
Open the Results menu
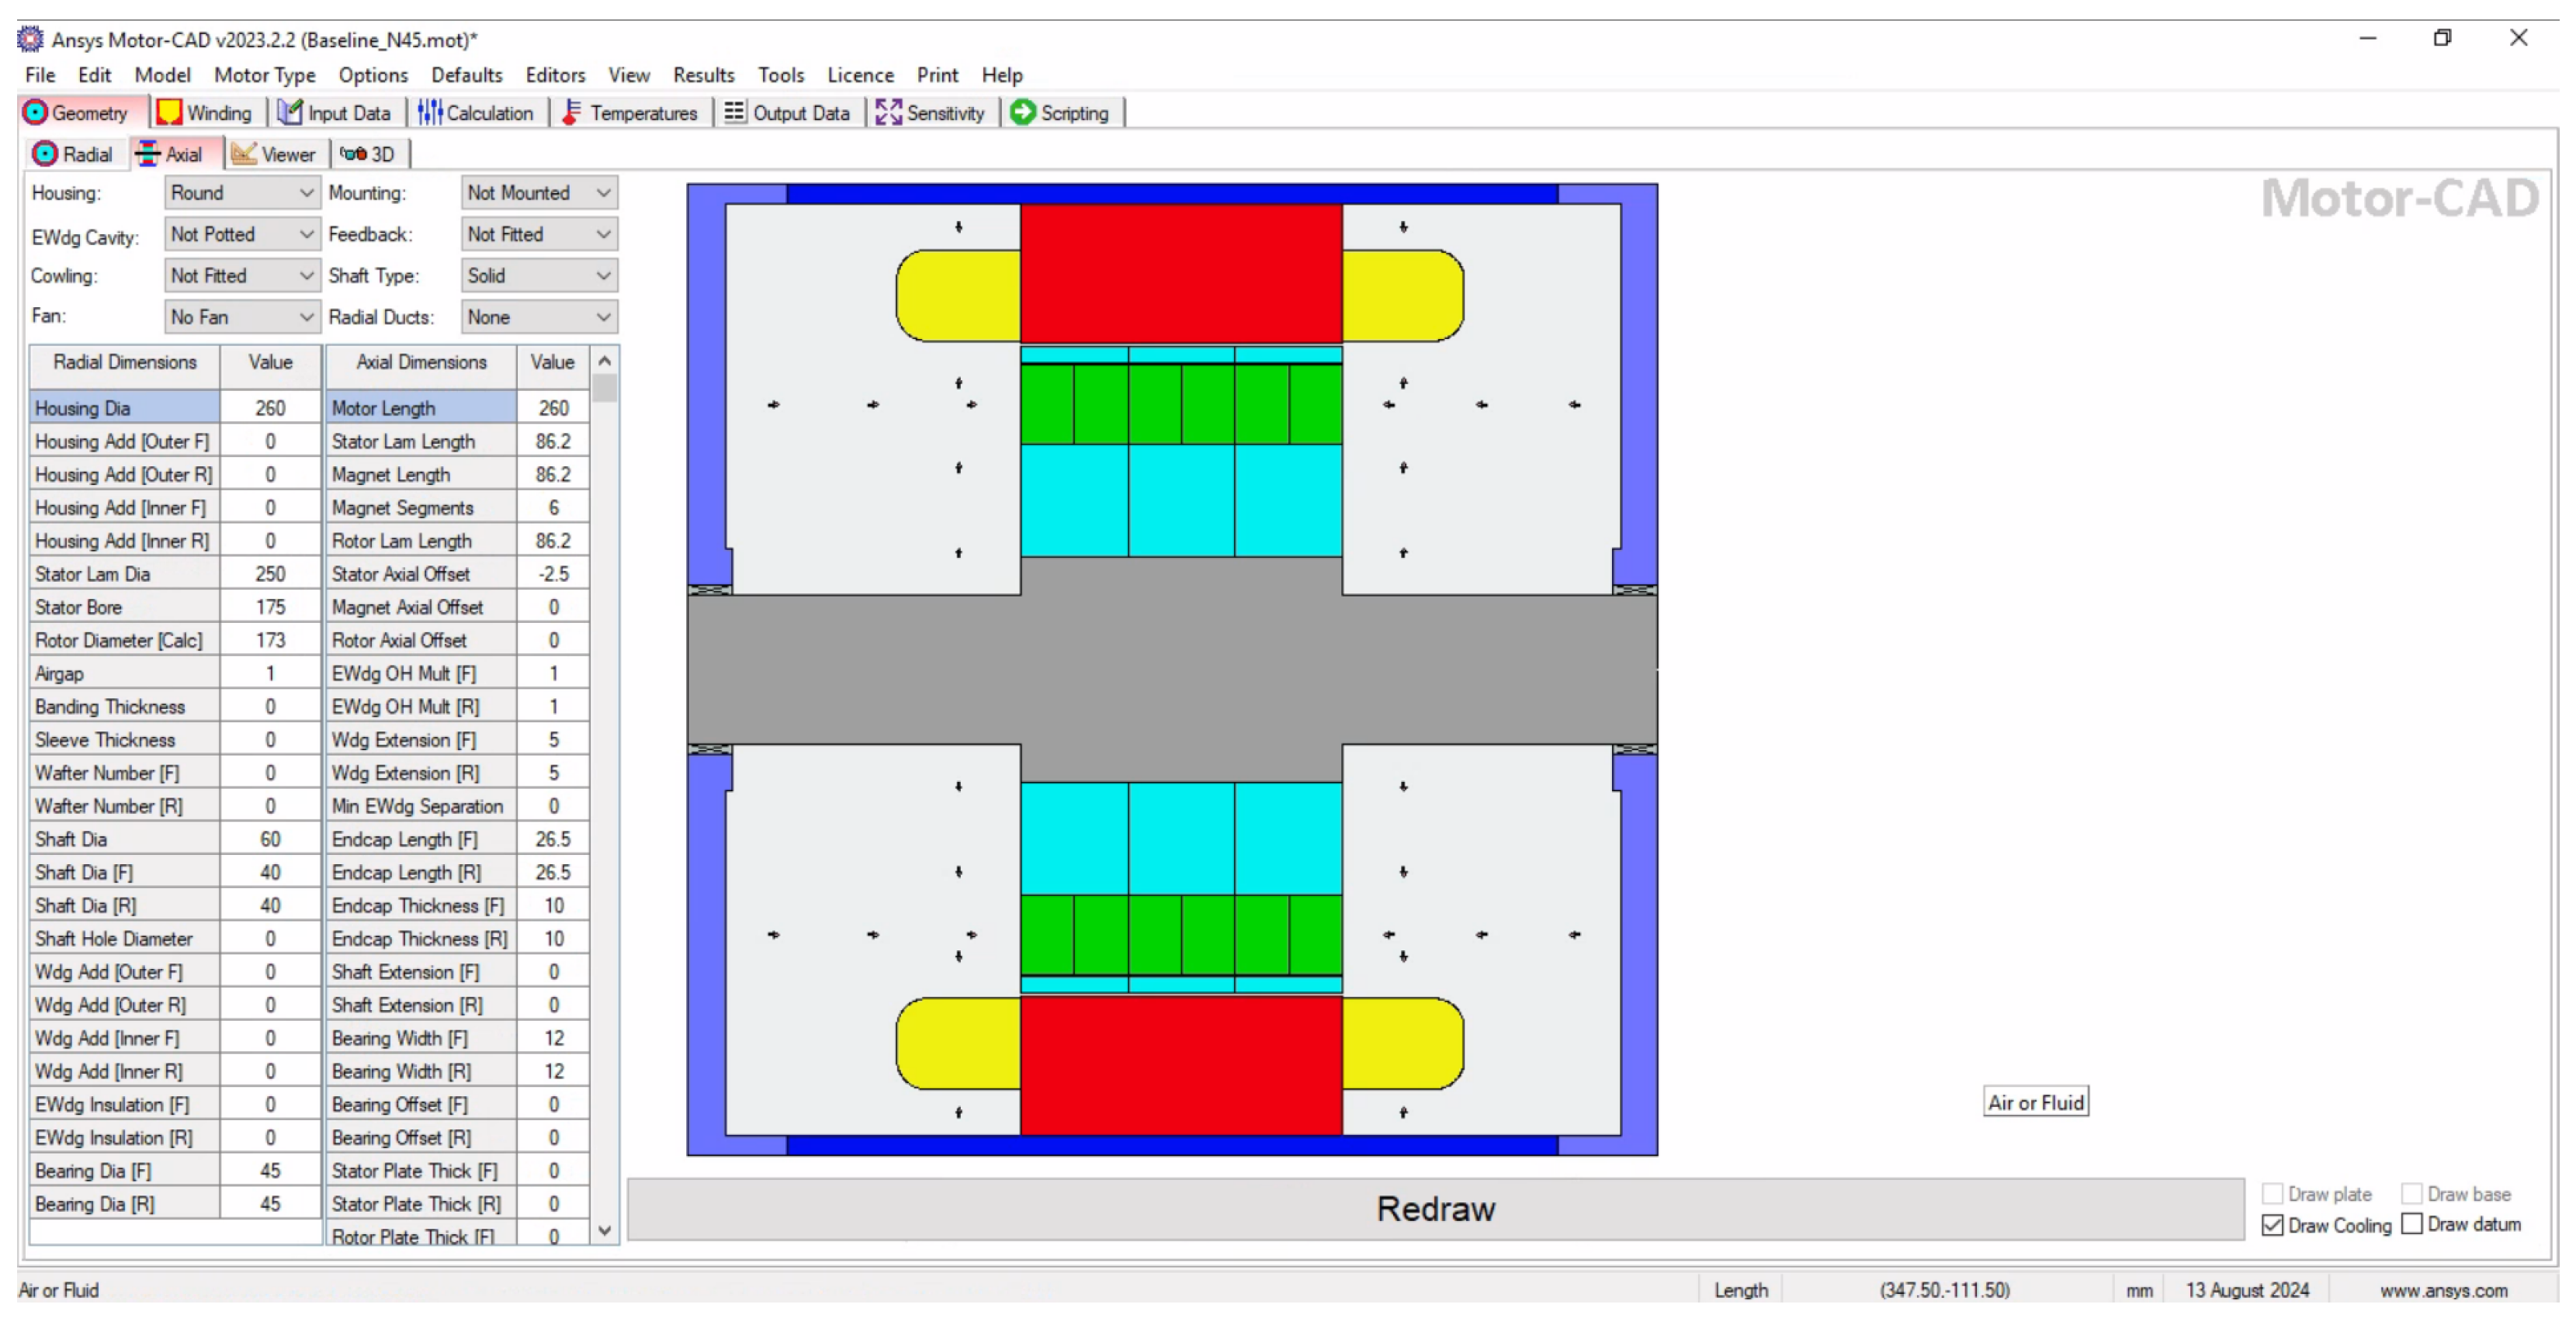[x=703, y=75]
